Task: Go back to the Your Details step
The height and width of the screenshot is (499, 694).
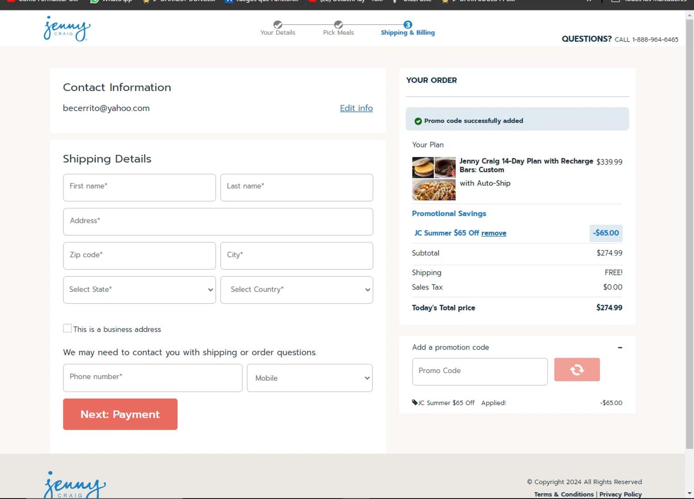Action: click(x=278, y=32)
